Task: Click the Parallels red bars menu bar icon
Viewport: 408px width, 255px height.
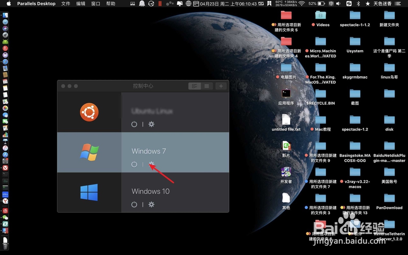Action: [160, 3]
